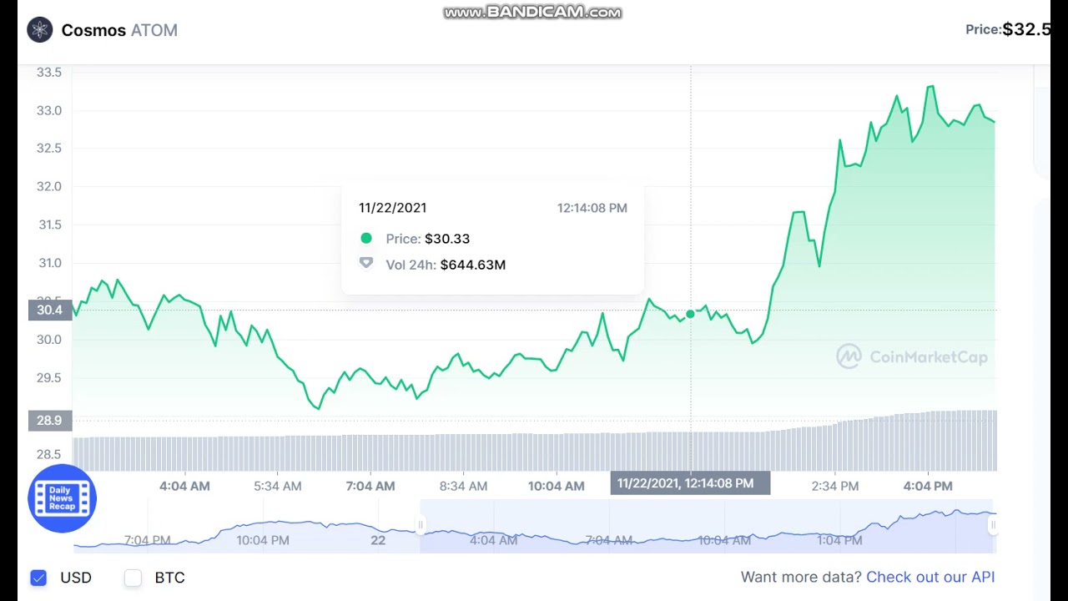Image resolution: width=1068 pixels, height=601 pixels.
Task: Click the 5:34 AM time axis label
Action: (278, 486)
